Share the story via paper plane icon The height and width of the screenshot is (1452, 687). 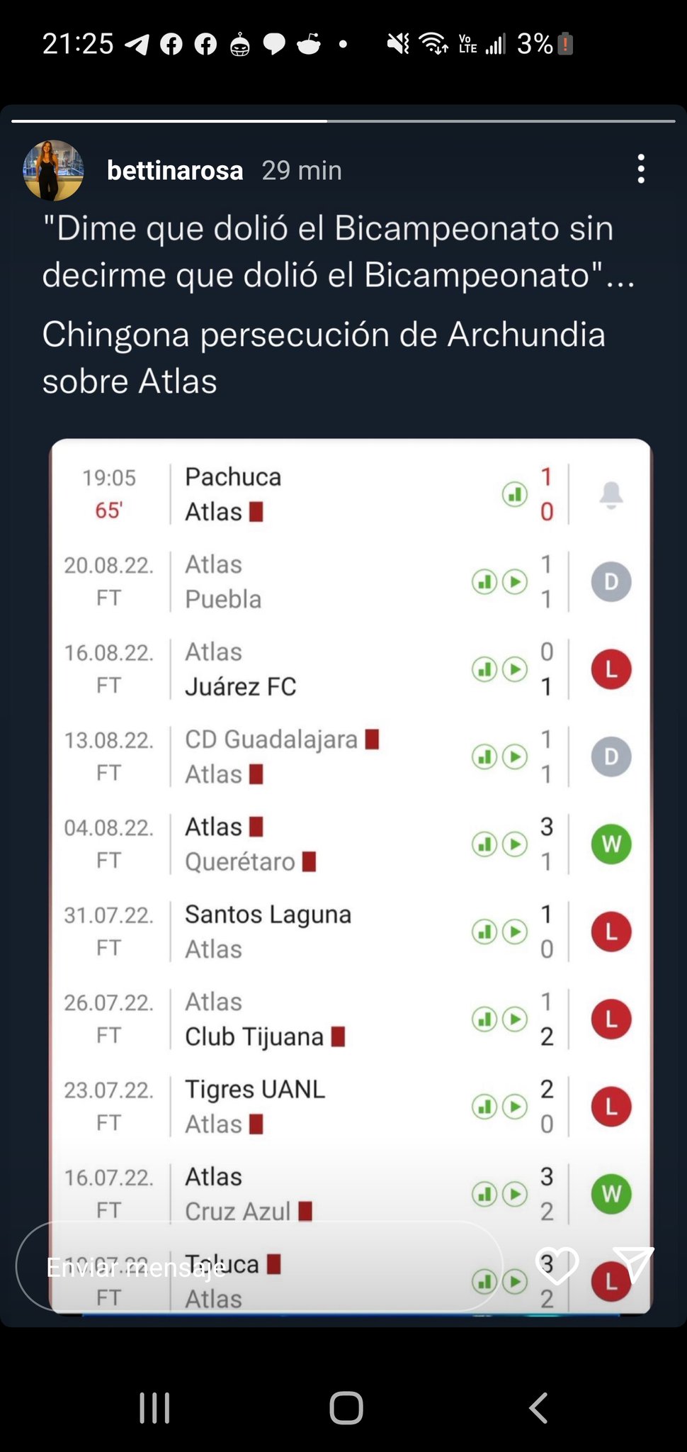coord(632,1265)
